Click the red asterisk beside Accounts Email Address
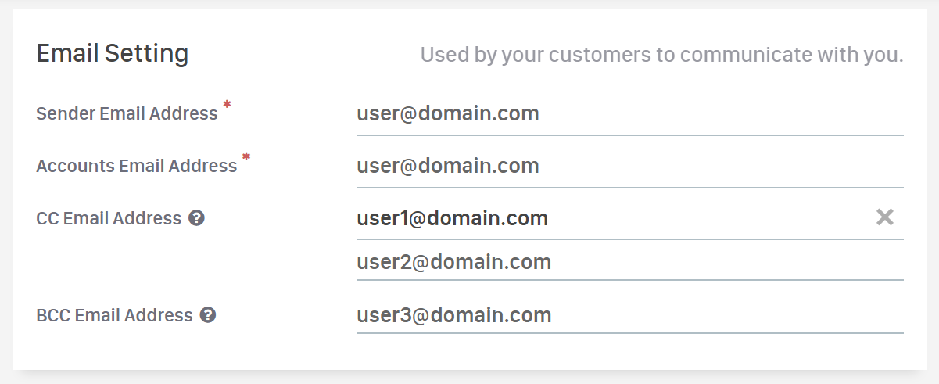The image size is (939, 384). pos(246,157)
